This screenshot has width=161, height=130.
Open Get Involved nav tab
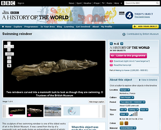(x=83, y=27)
